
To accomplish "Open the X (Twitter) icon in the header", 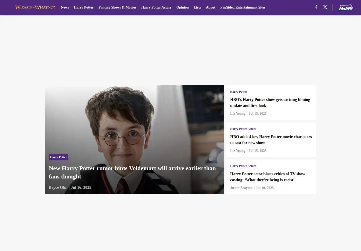I will pos(325,7).
